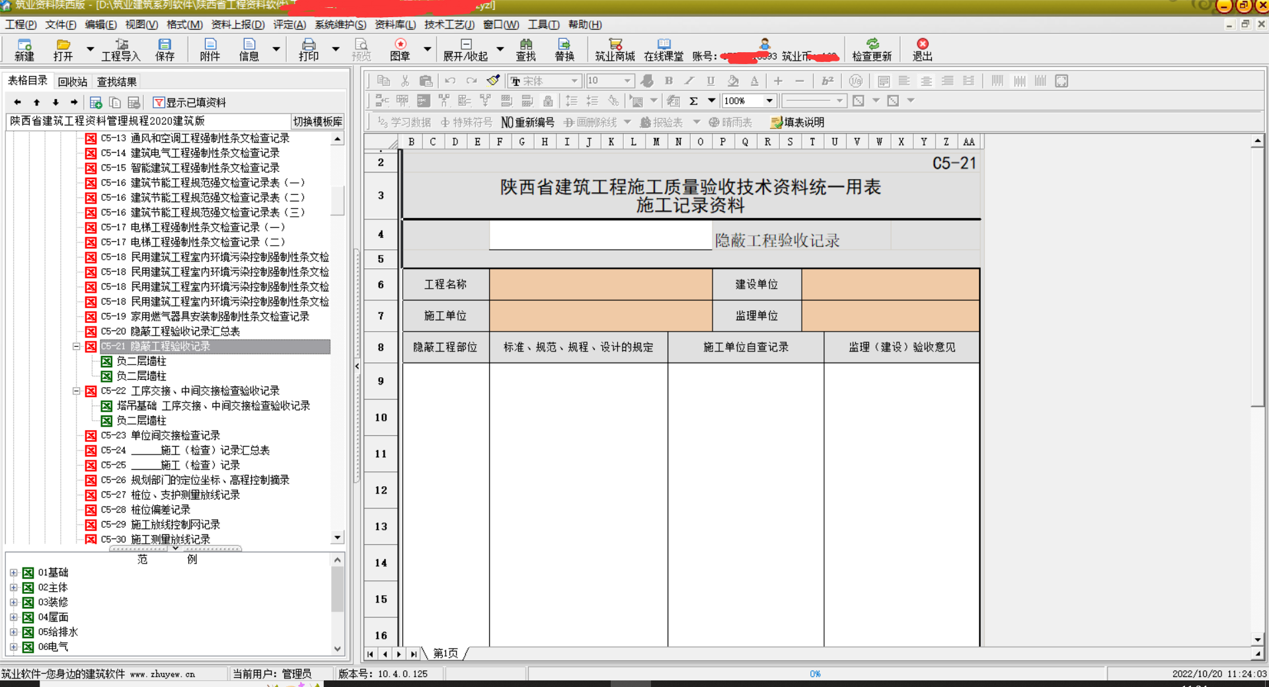Screen dimensions: 1269x687
Task: Select the 04屋面 example item
Action: tap(53, 617)
